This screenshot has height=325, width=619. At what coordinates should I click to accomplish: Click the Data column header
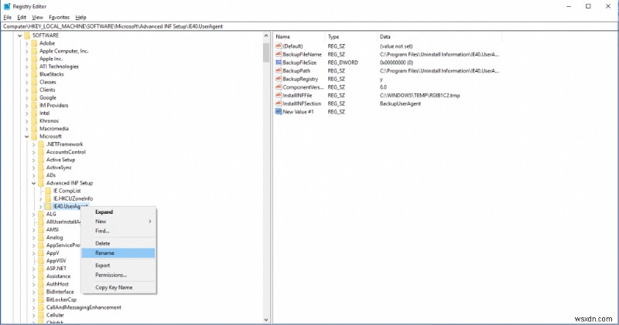(439, 36)
